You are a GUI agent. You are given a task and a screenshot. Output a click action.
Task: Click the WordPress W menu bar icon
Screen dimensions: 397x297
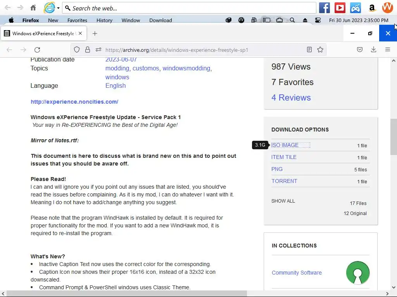pos(241,20)
